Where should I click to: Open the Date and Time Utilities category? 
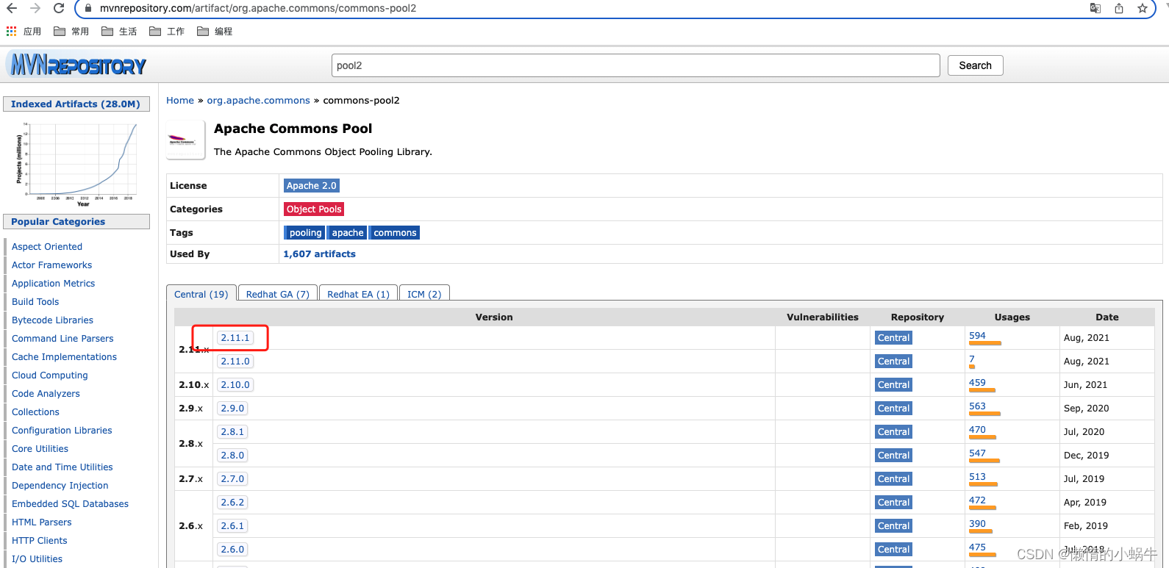coord(62,467)
